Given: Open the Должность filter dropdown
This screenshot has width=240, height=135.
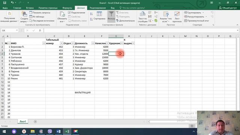Looking at the screenshot, I should coord(93,43).
